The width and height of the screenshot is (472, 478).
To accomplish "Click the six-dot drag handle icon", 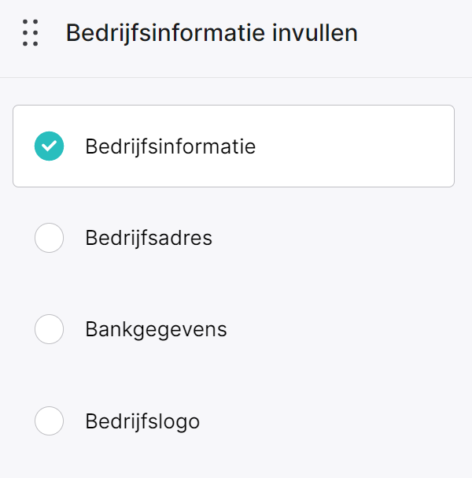I will pos(31,32).
